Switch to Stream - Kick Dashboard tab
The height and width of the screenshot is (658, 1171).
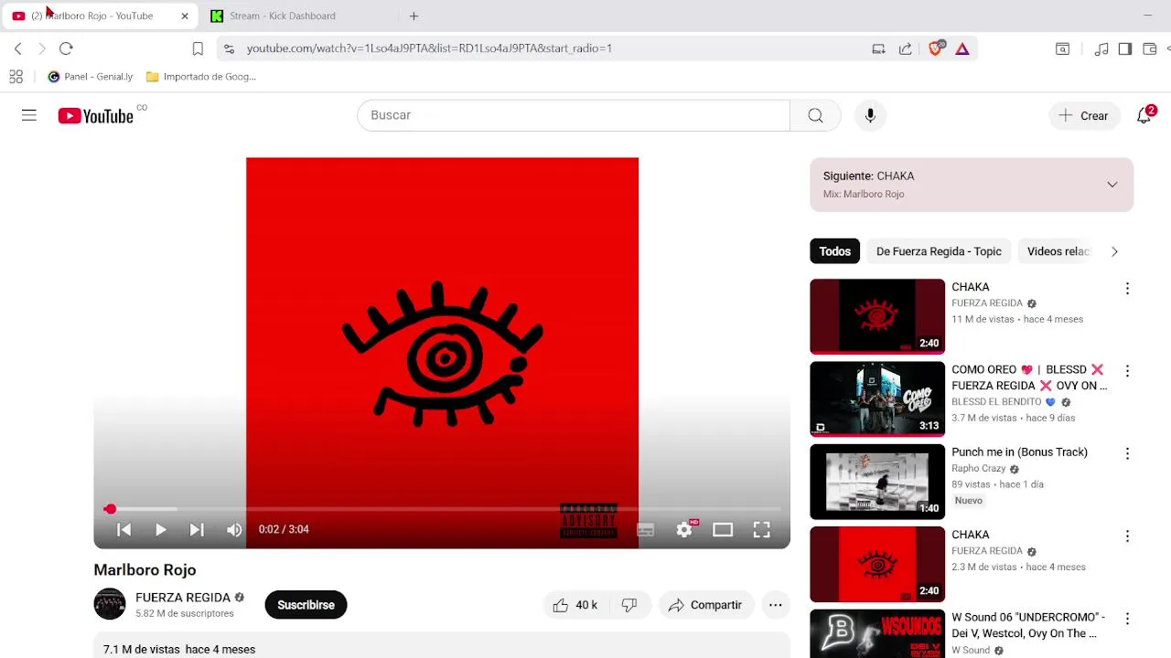click(x=283, y=16)
